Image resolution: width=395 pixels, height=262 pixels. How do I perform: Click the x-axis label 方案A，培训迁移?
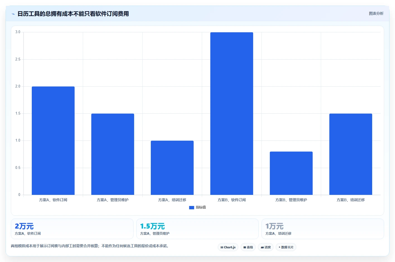(x=172, y=200)
